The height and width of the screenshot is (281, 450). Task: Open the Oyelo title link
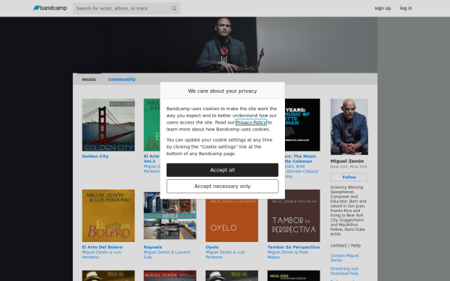[x=212, y=247]
